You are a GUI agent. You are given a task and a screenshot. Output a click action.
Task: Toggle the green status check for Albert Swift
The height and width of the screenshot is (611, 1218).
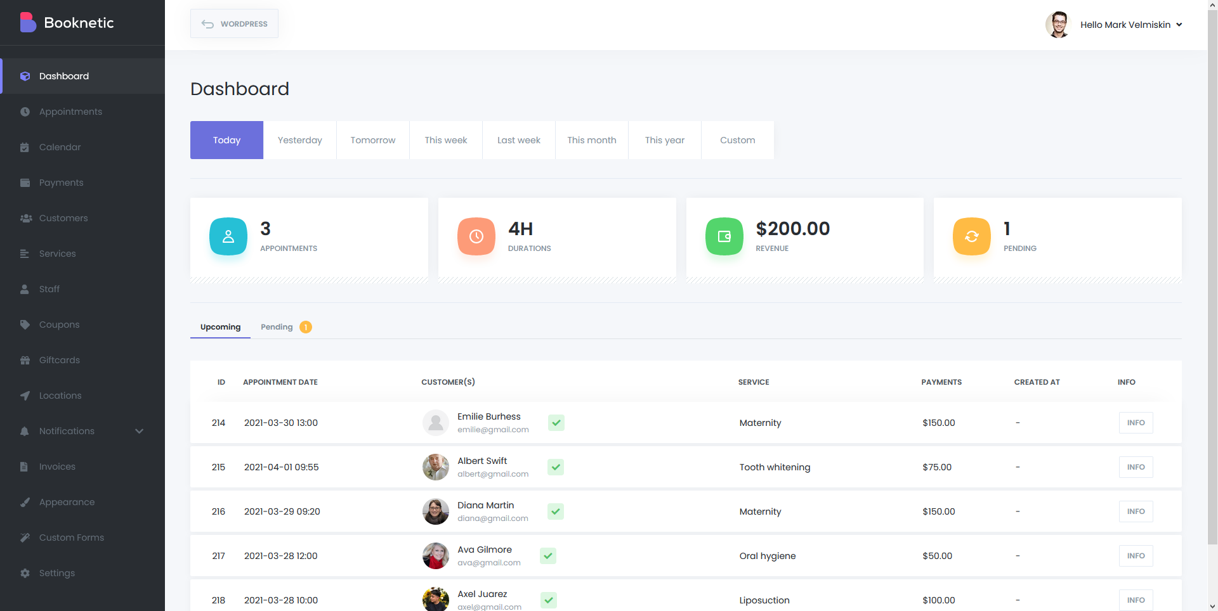click(x=556, y=467)
